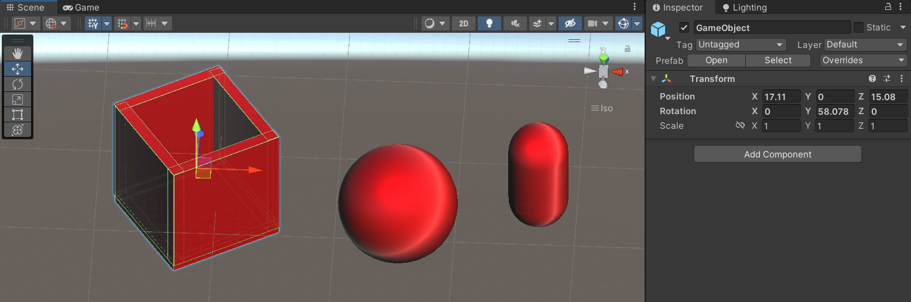Viewport: 911px width, 302px height.
Task: Click the Position X input field
Action: click(781, 97)
